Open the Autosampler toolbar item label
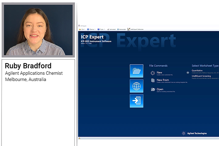 [x=123, y=29]
